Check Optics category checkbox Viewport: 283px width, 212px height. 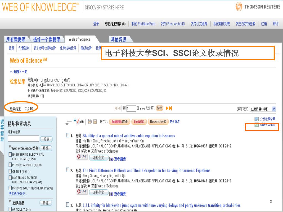coord(10,171)
